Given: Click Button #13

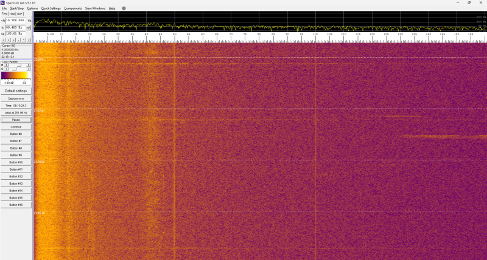Looking at the screenshot, I should click(16, 183).
